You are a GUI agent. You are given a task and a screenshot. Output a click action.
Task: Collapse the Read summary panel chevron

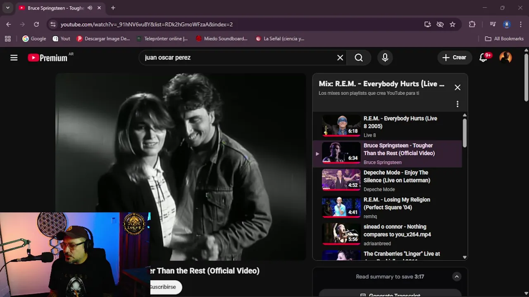[x=457, y=277]
